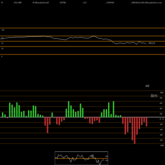Click the end point of RSI line
Image resolution: width=165 pixels, height=165 pixels.
pos(146,44)
